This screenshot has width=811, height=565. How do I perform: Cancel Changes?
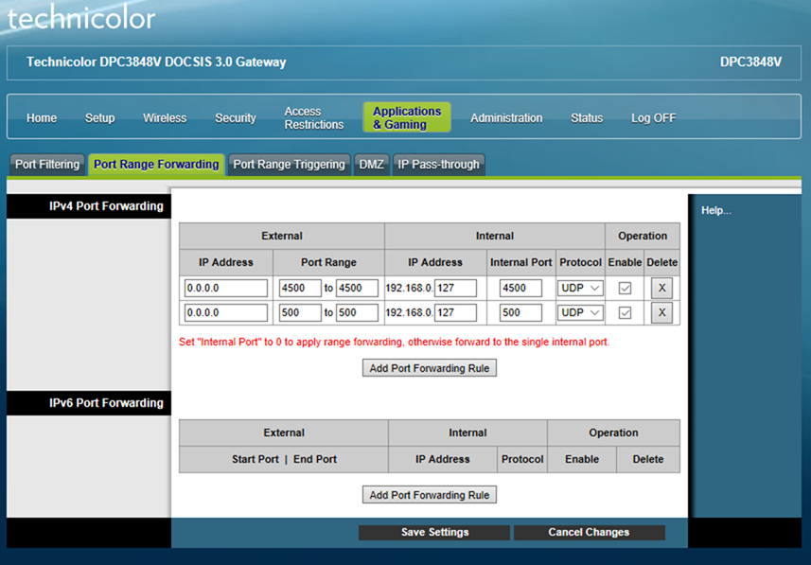[590, 533]
